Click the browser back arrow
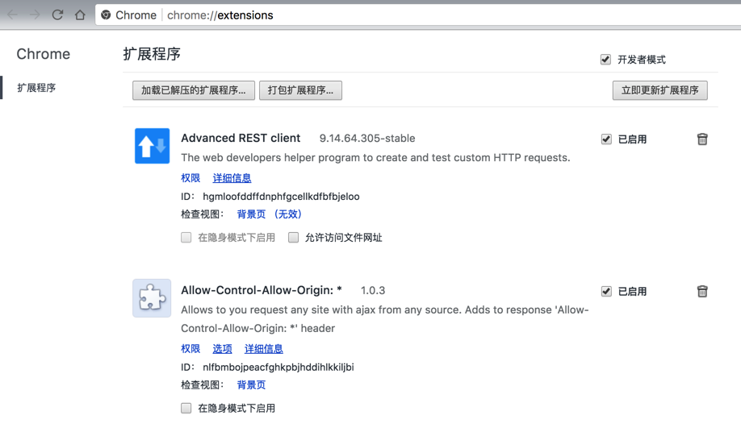Viewport: 741px width, 432px height. tap(13, 15)
